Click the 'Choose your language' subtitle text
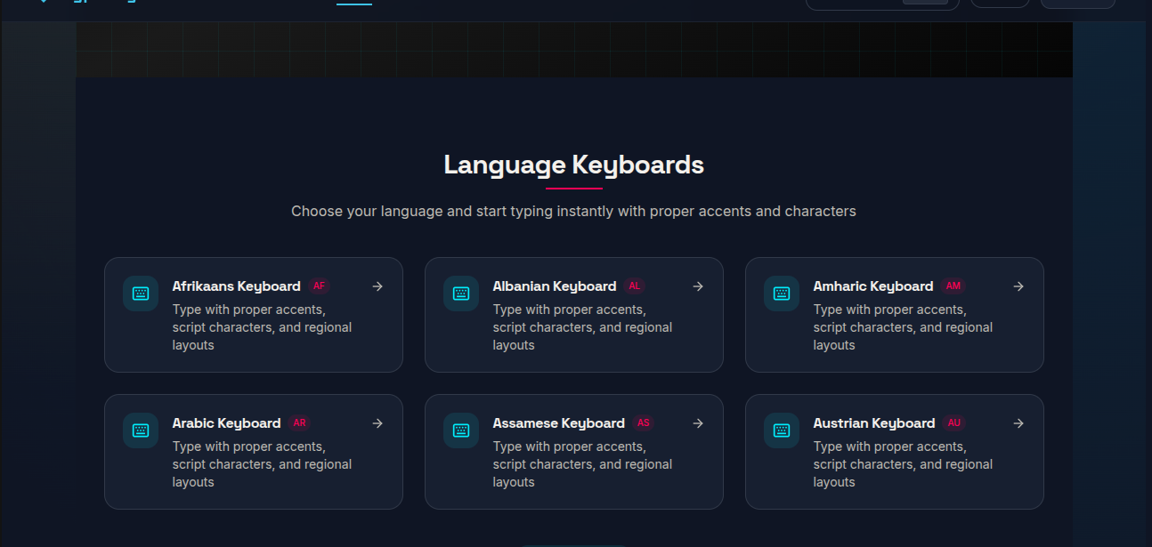This screenshot has width=1152, height=547. 574,212
